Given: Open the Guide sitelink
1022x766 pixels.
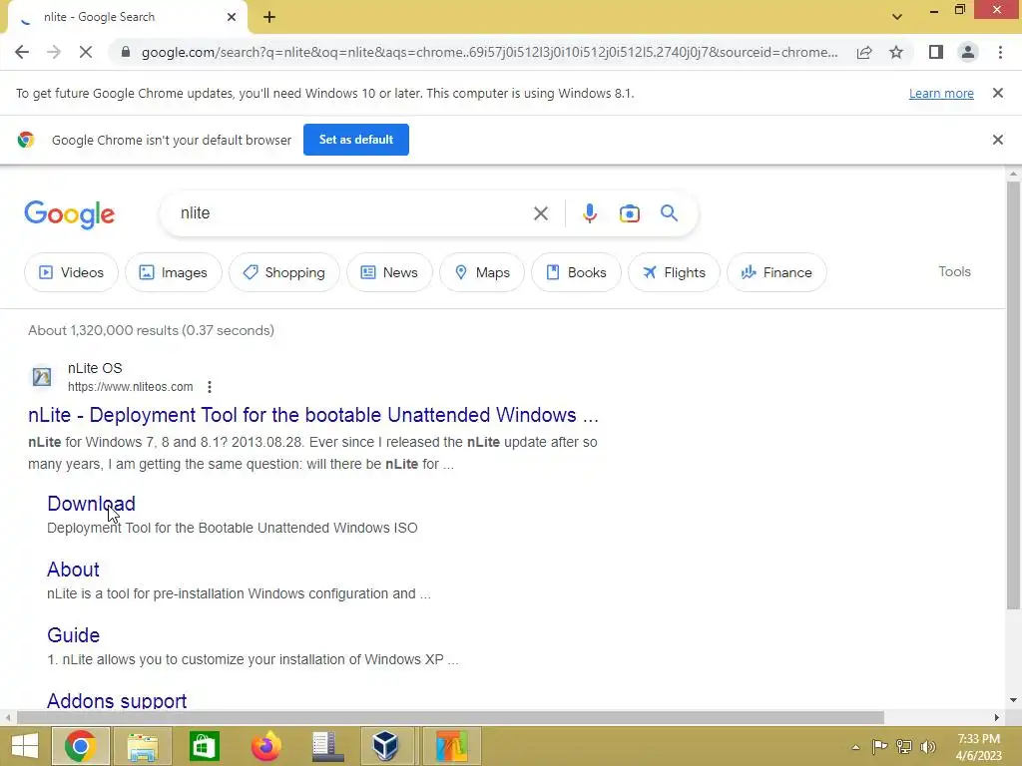Looking at the screenshot, I should pos(73,635).
